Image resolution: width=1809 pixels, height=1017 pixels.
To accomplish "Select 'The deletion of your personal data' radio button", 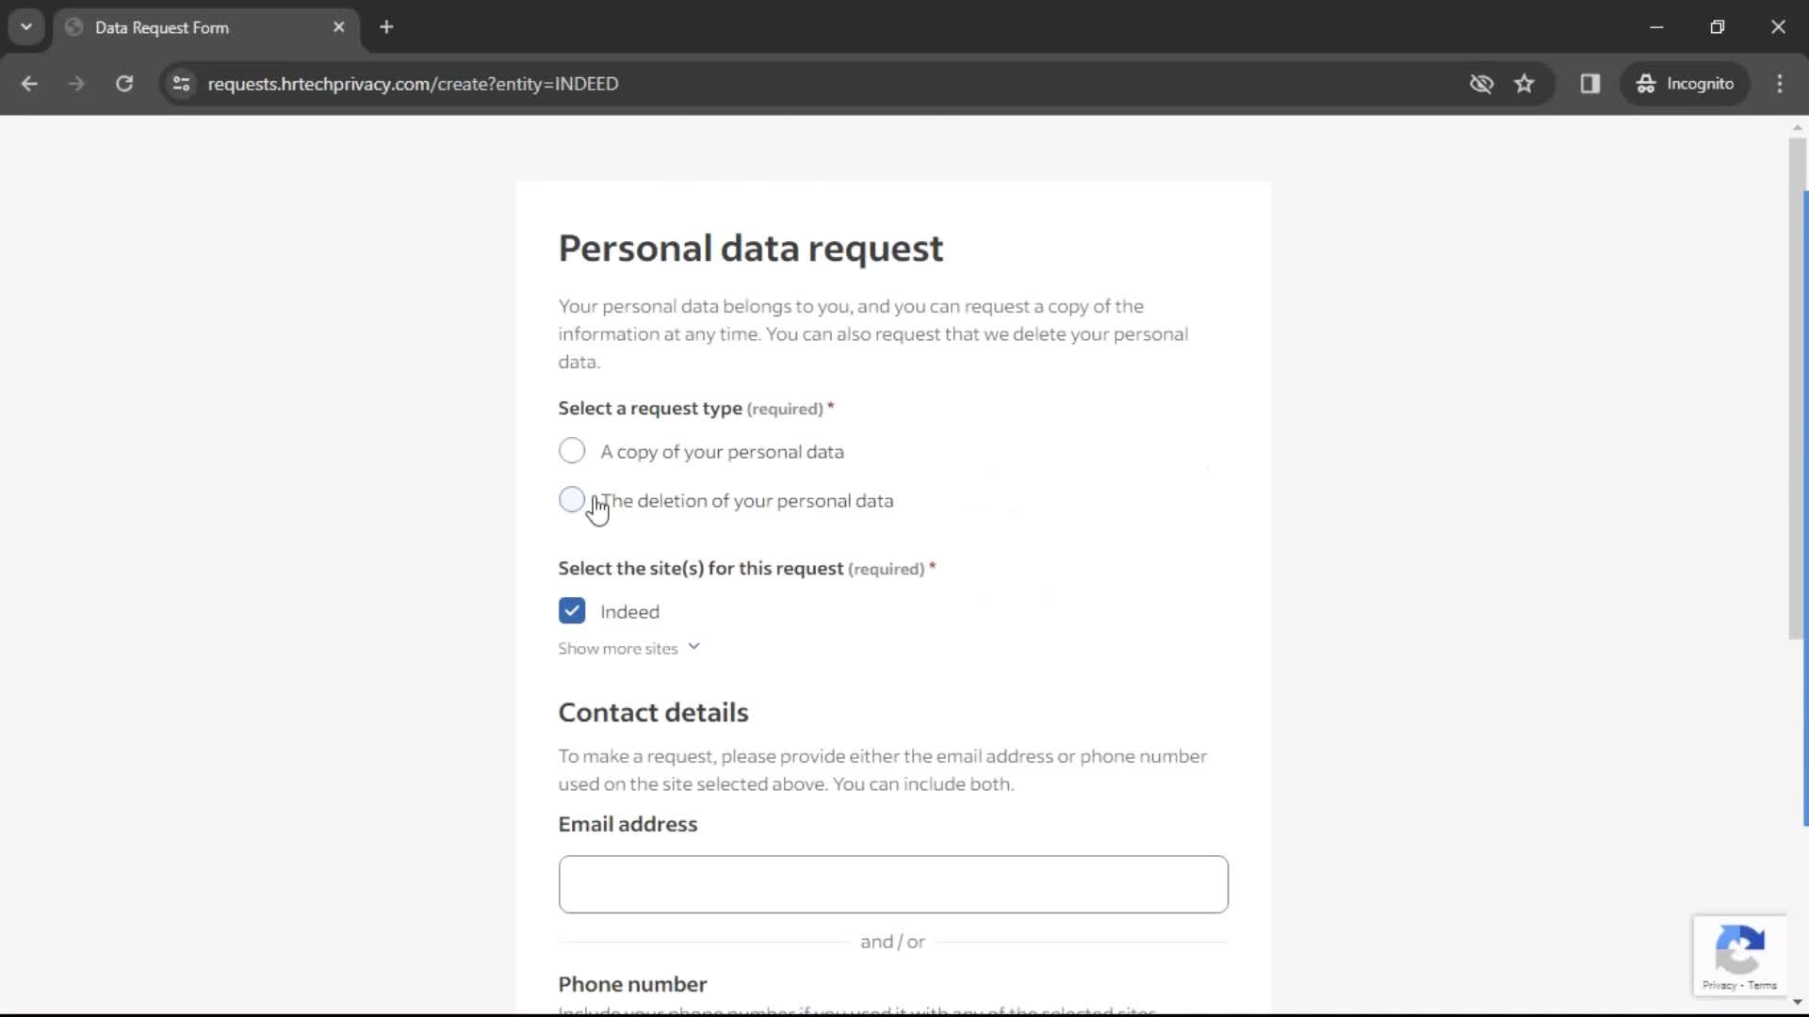I will [573, 499].
